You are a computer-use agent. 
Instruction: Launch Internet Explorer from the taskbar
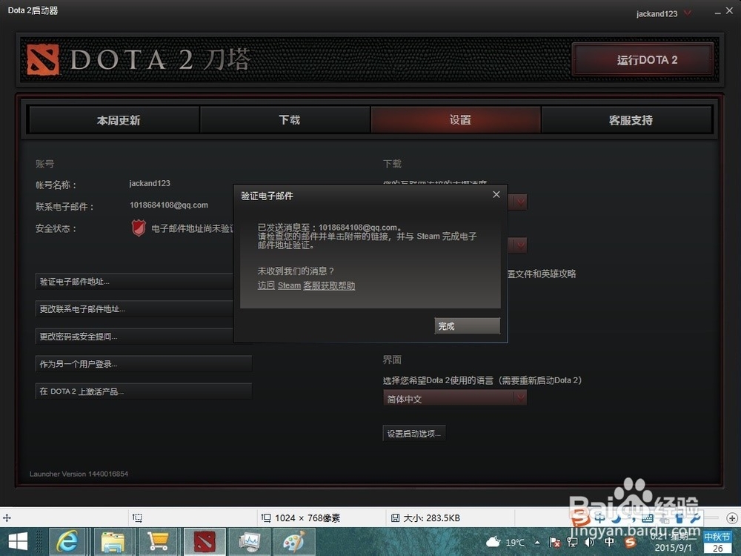point(68,542)
